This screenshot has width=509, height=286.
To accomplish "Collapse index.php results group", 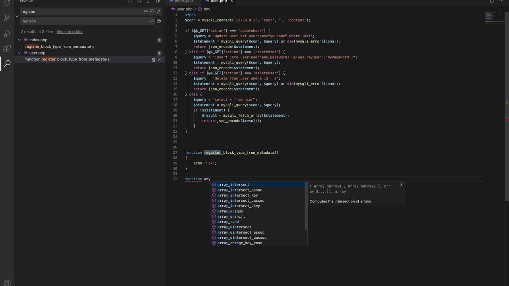I will [19, 40].
